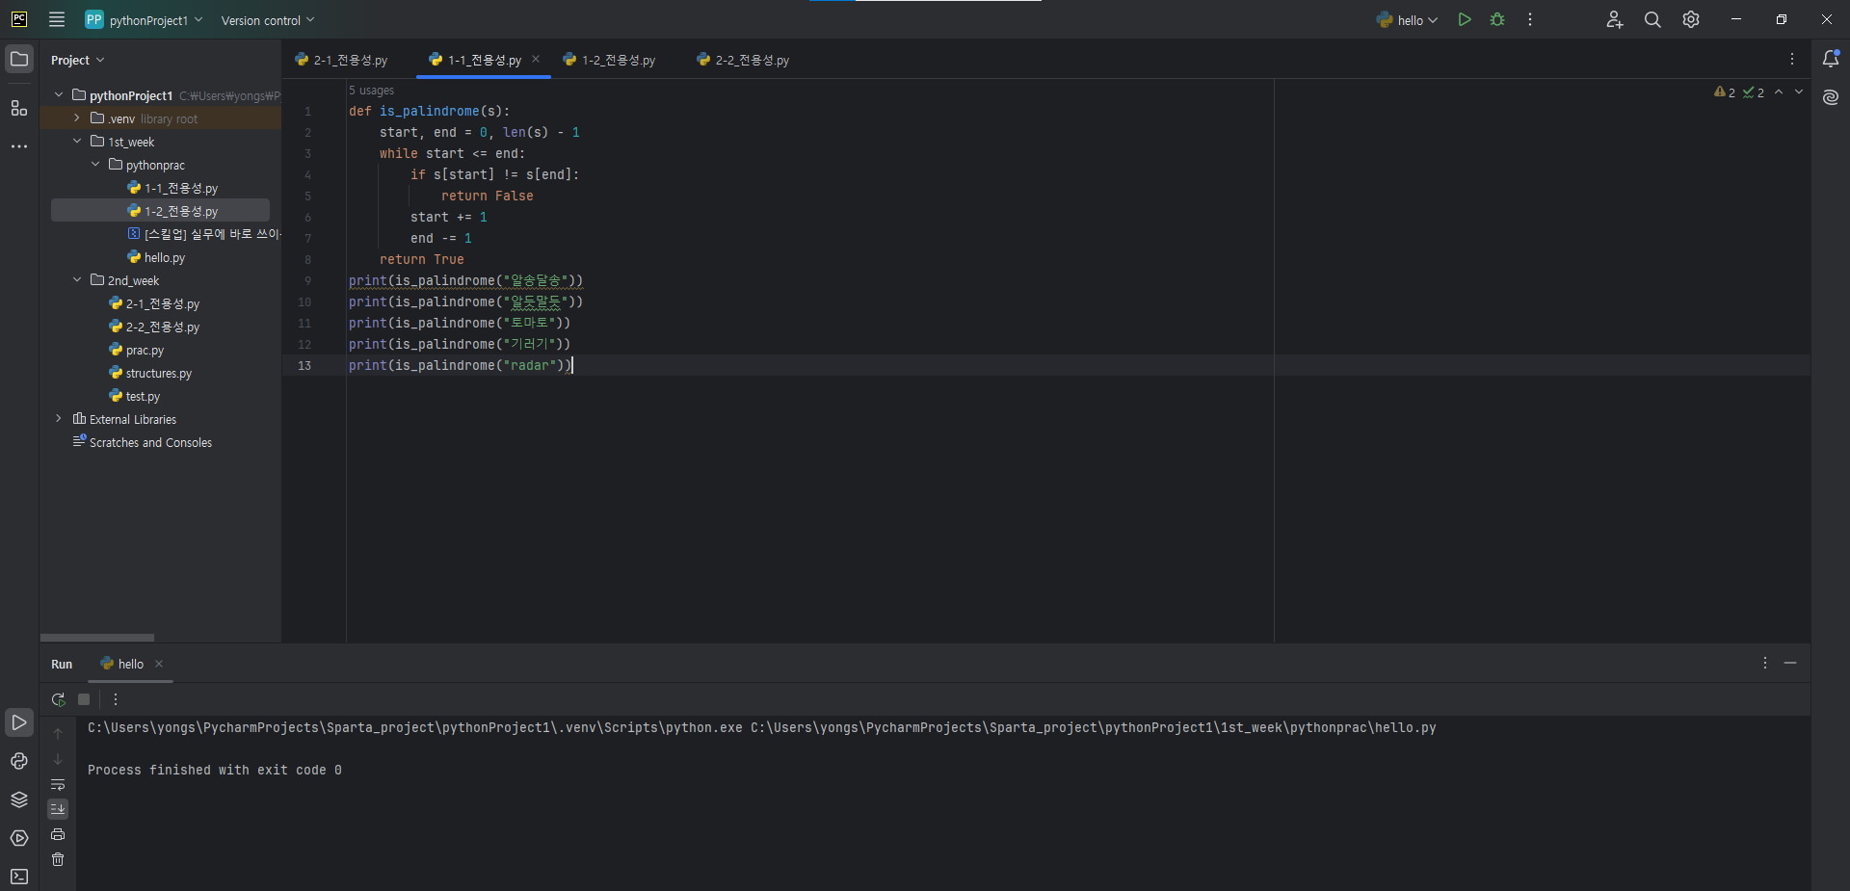Switch to 2-1_전용성.py editor tab
Image resolution: width=1850 pixels, height=891 pixels.
point(342,60)
